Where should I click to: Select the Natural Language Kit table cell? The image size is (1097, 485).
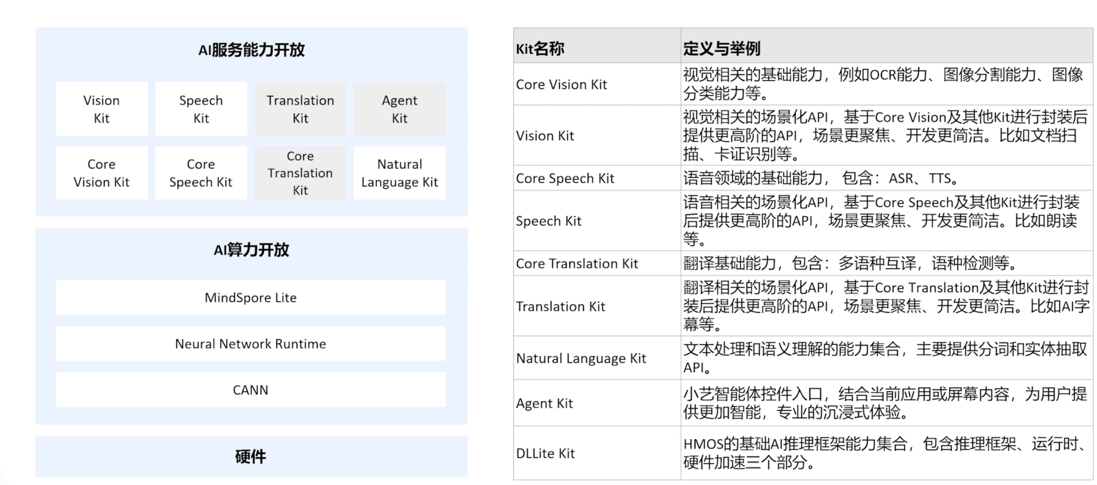coord(581,358)
